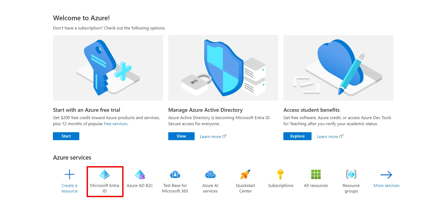Click the Microsoft Entra ID label

pos(105,188)
